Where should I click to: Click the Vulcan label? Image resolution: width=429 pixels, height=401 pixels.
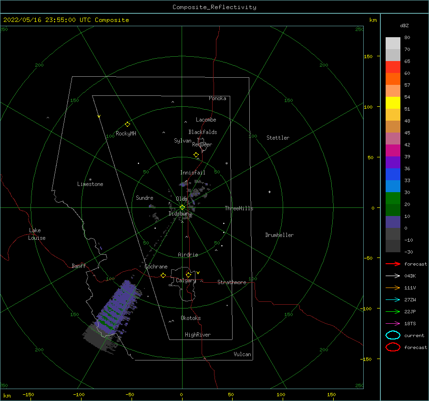tap(242, 354)
